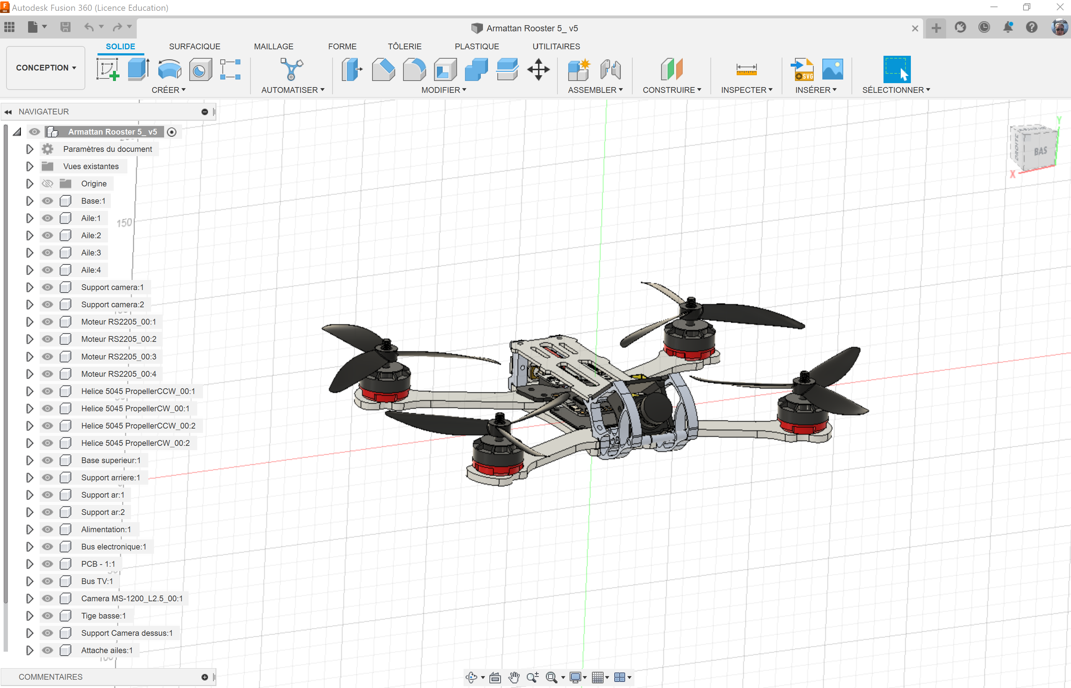Switch to the TÔLERIE tab

coord(405,46)
